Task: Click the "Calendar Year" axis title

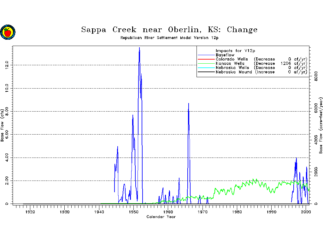Action: point(161,217)
